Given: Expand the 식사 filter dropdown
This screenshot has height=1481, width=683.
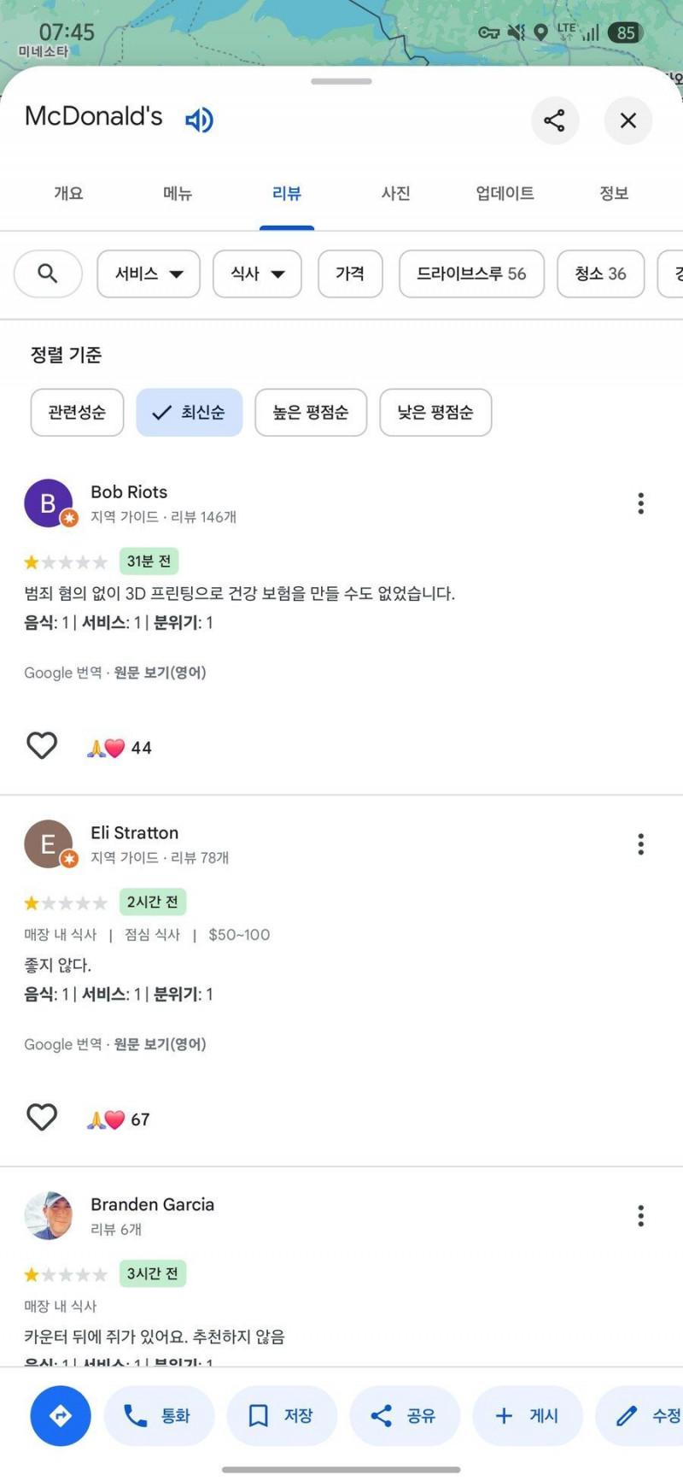Looking at the screenshot, I should pos(257,273).
